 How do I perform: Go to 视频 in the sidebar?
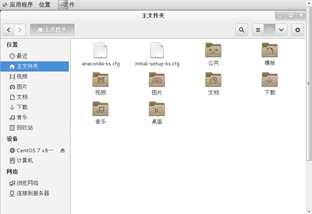[x=35, y=76]
